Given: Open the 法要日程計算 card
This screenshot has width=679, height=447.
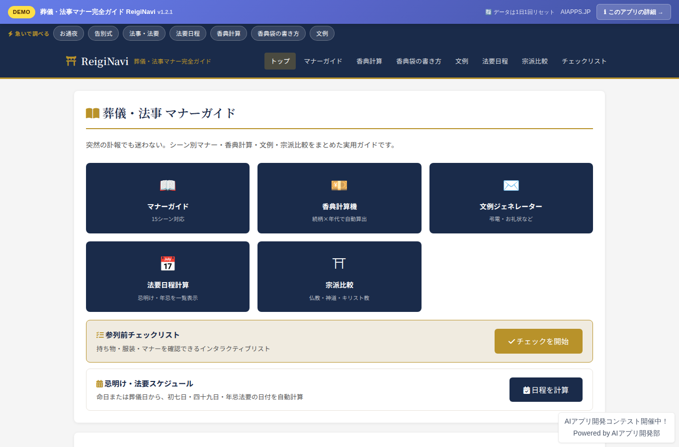Looking at the screenshot, I should pos(168,277).
